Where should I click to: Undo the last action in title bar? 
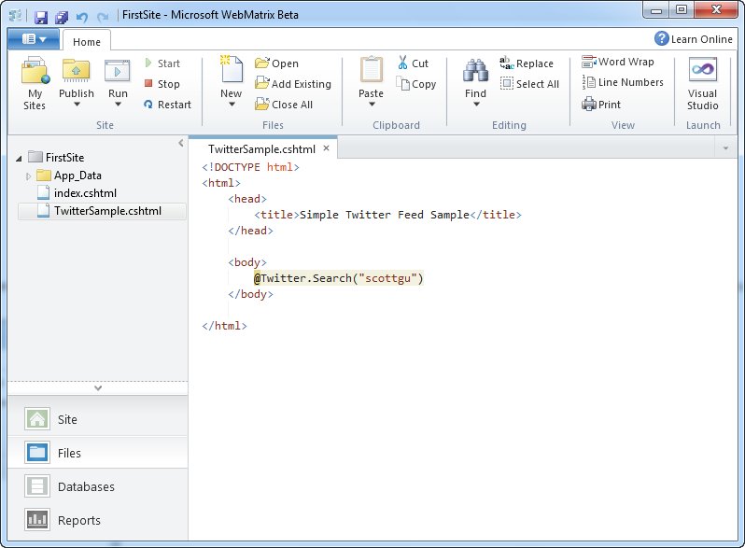coord(82,17)
